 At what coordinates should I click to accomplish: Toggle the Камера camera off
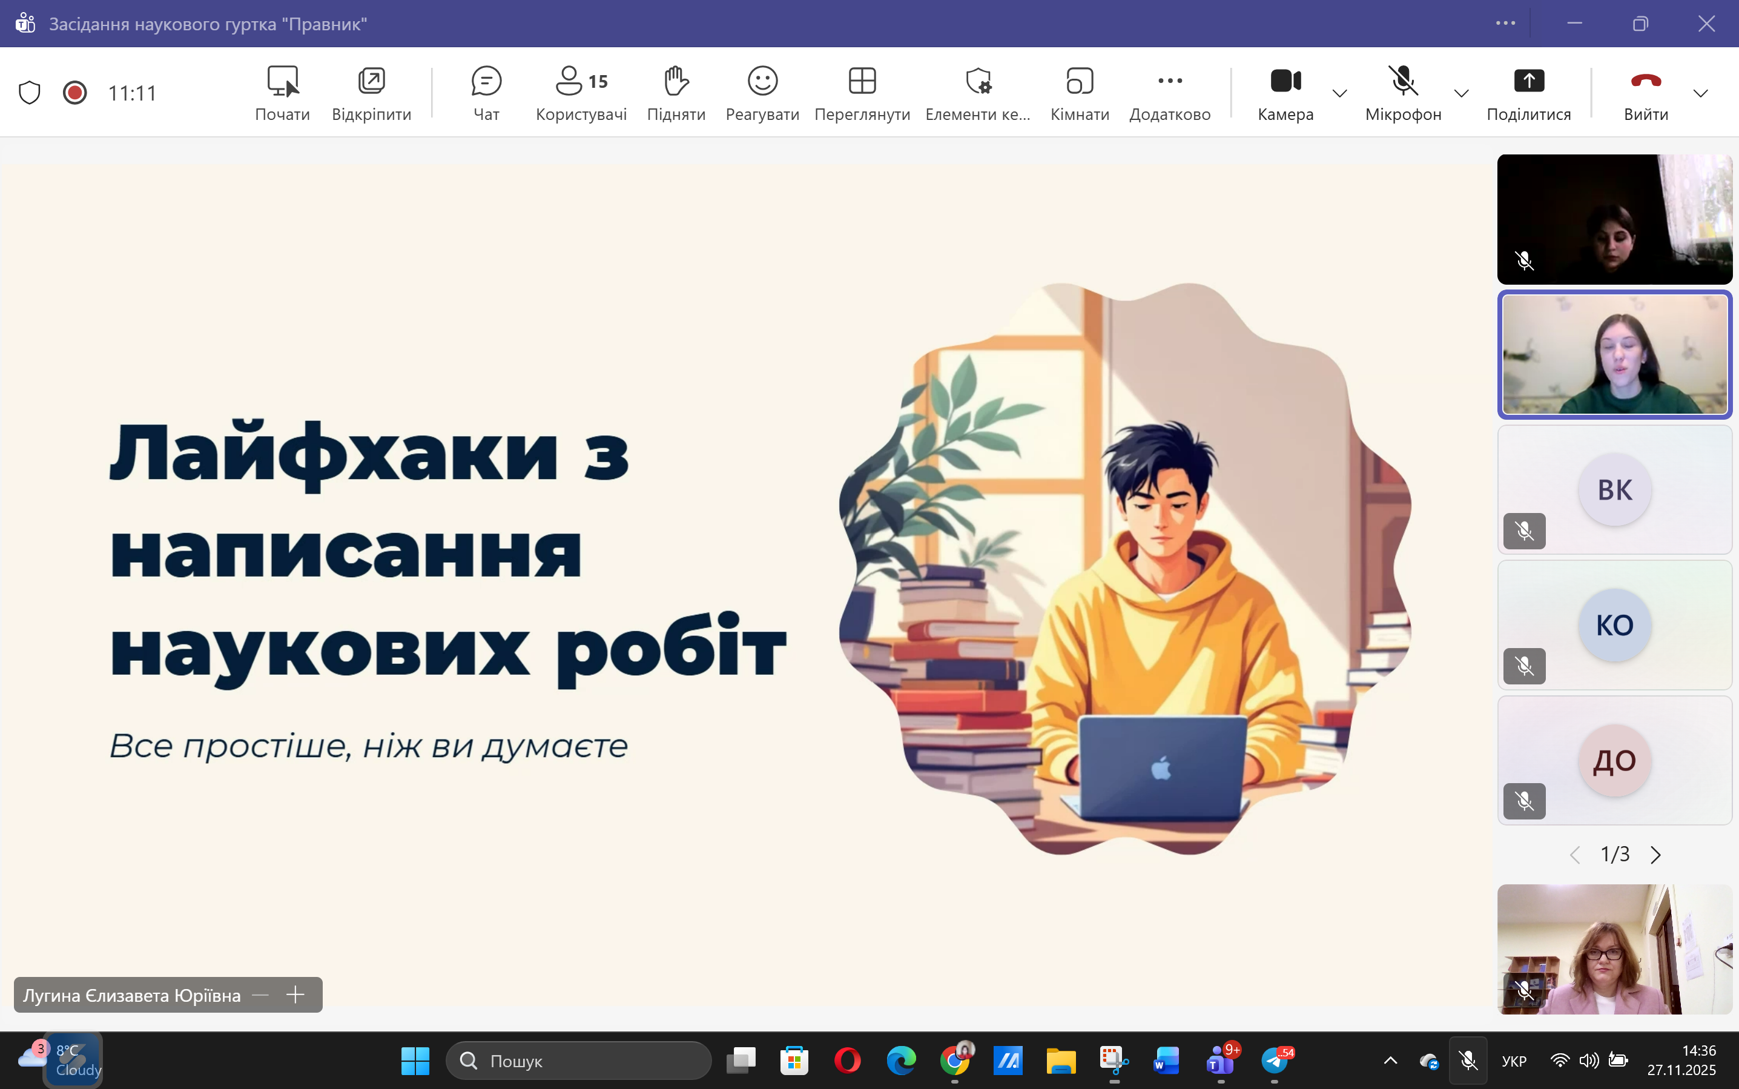(1285, 92)
